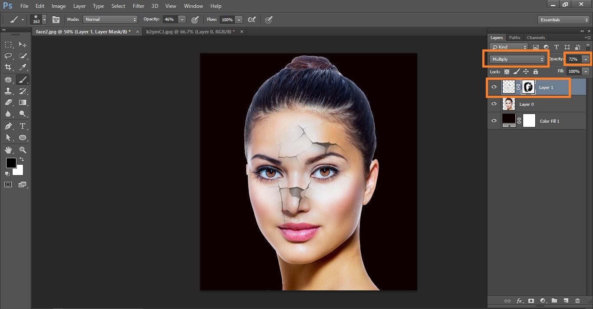Select the Clone Stamp tool
Screen dimensions: 593x309
click(x=8, y=91)
